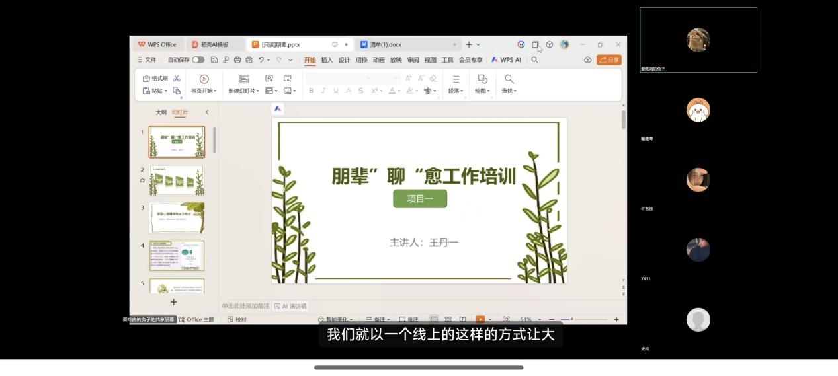Click the zoom slider in status bar
The image size is (838, 376).
coord(583,319)
